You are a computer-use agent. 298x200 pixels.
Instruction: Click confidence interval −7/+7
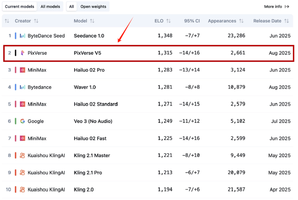192,36
